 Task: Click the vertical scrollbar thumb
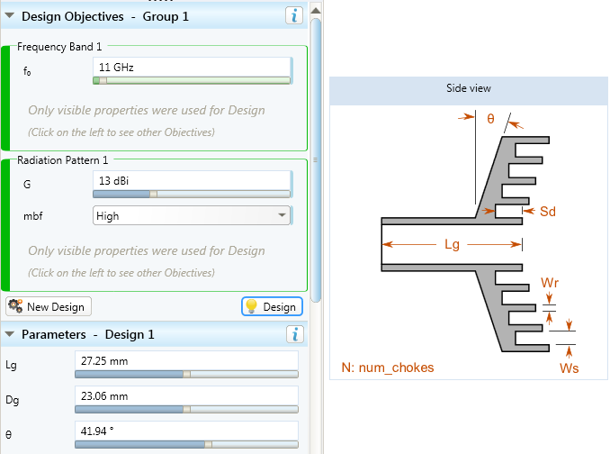[316, 159]
